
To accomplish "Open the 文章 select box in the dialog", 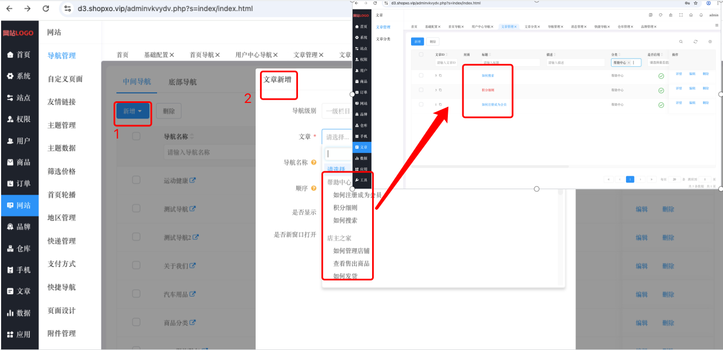I will [338, 136].
